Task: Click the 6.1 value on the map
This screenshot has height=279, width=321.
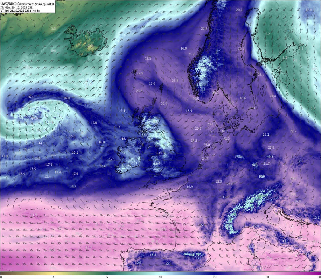Action: (x=301, y=49)
